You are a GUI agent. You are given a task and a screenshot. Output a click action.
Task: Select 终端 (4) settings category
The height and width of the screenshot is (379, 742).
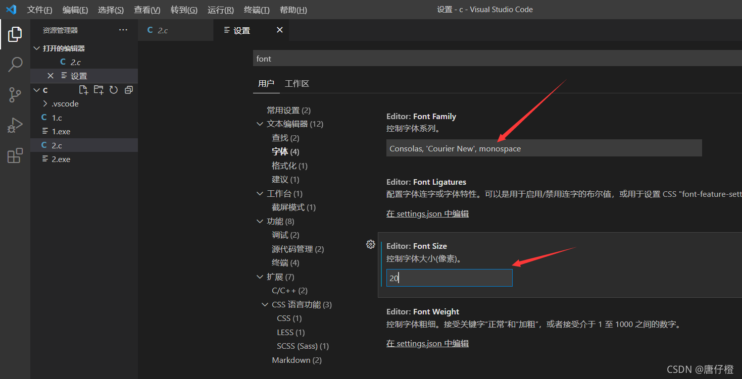(x=285, y=263)
